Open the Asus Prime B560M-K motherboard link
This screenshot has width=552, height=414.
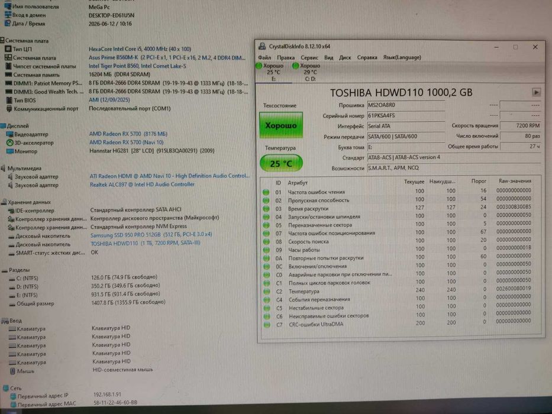pos(167,57)
